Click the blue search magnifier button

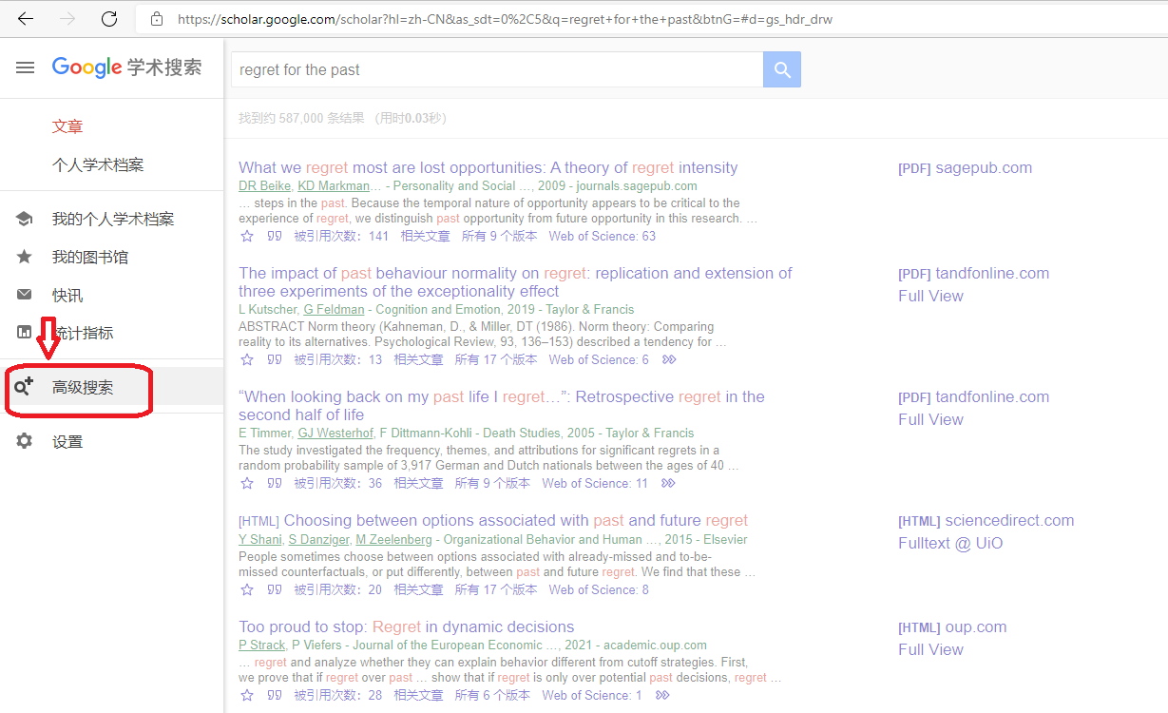click(x=781, y=69)
